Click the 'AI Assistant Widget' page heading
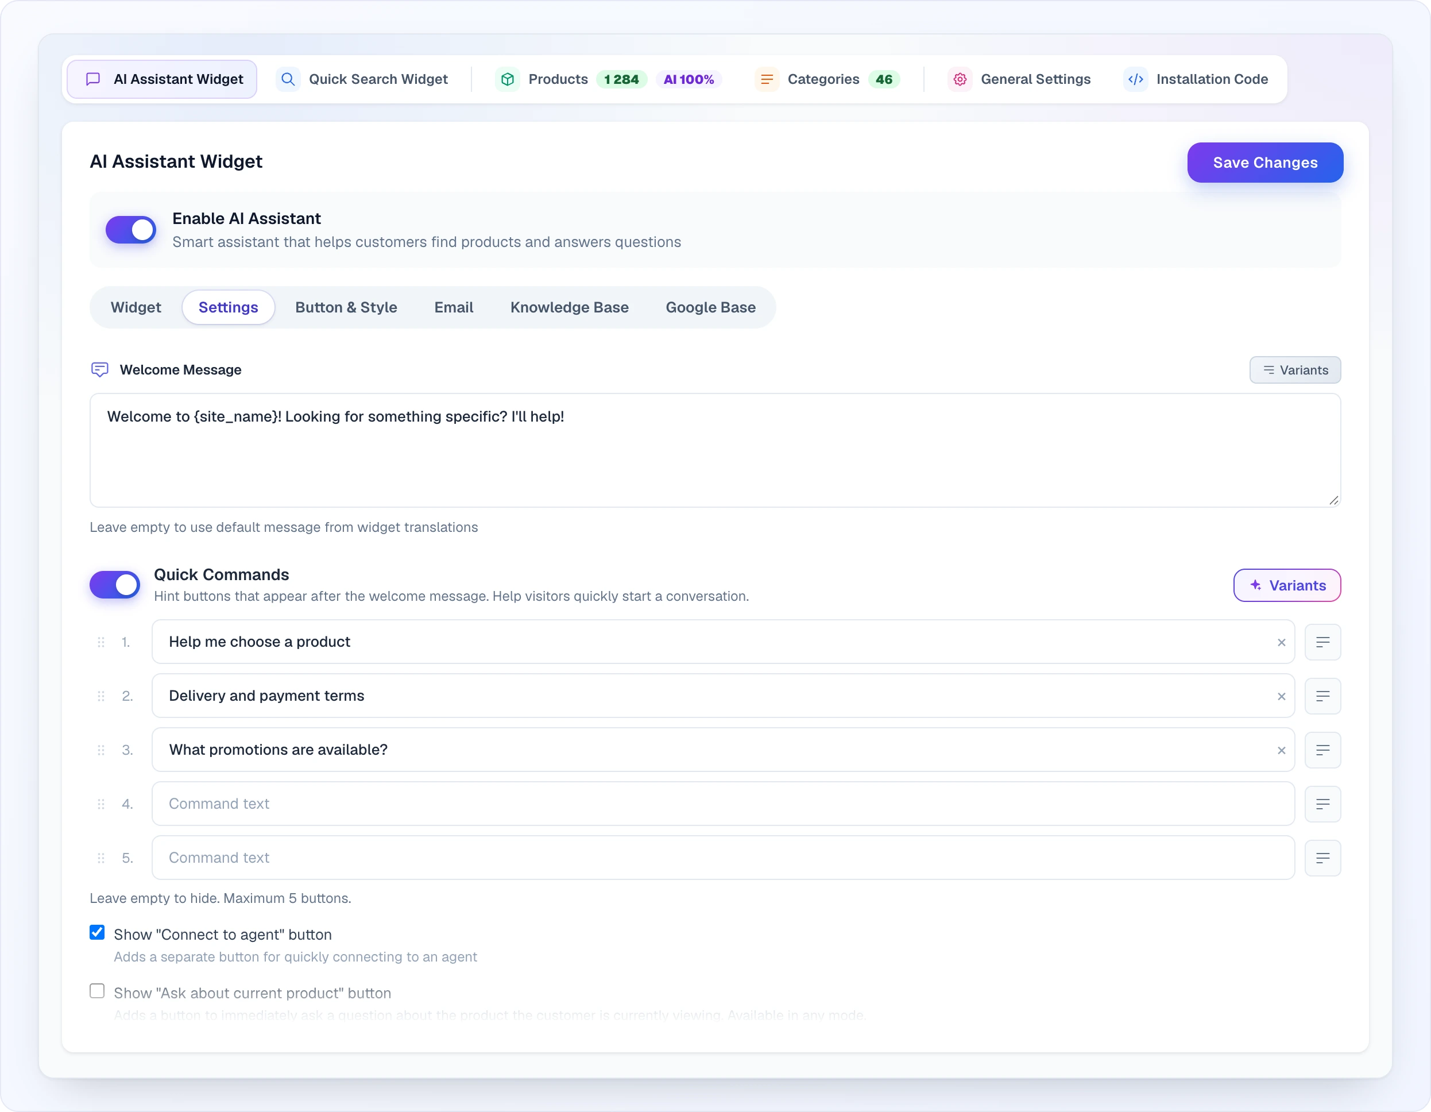Viewport: 1431px width, 1112px height. pos(176,161)
